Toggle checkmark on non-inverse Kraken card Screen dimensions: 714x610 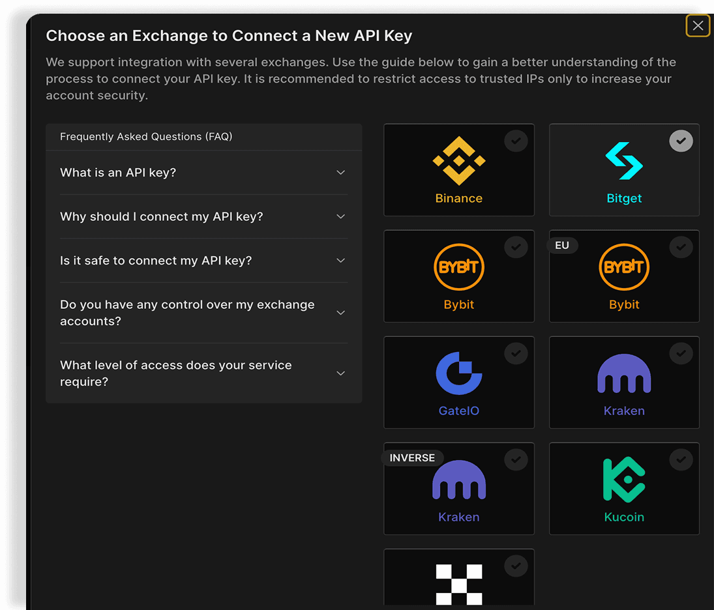(681, 353)
